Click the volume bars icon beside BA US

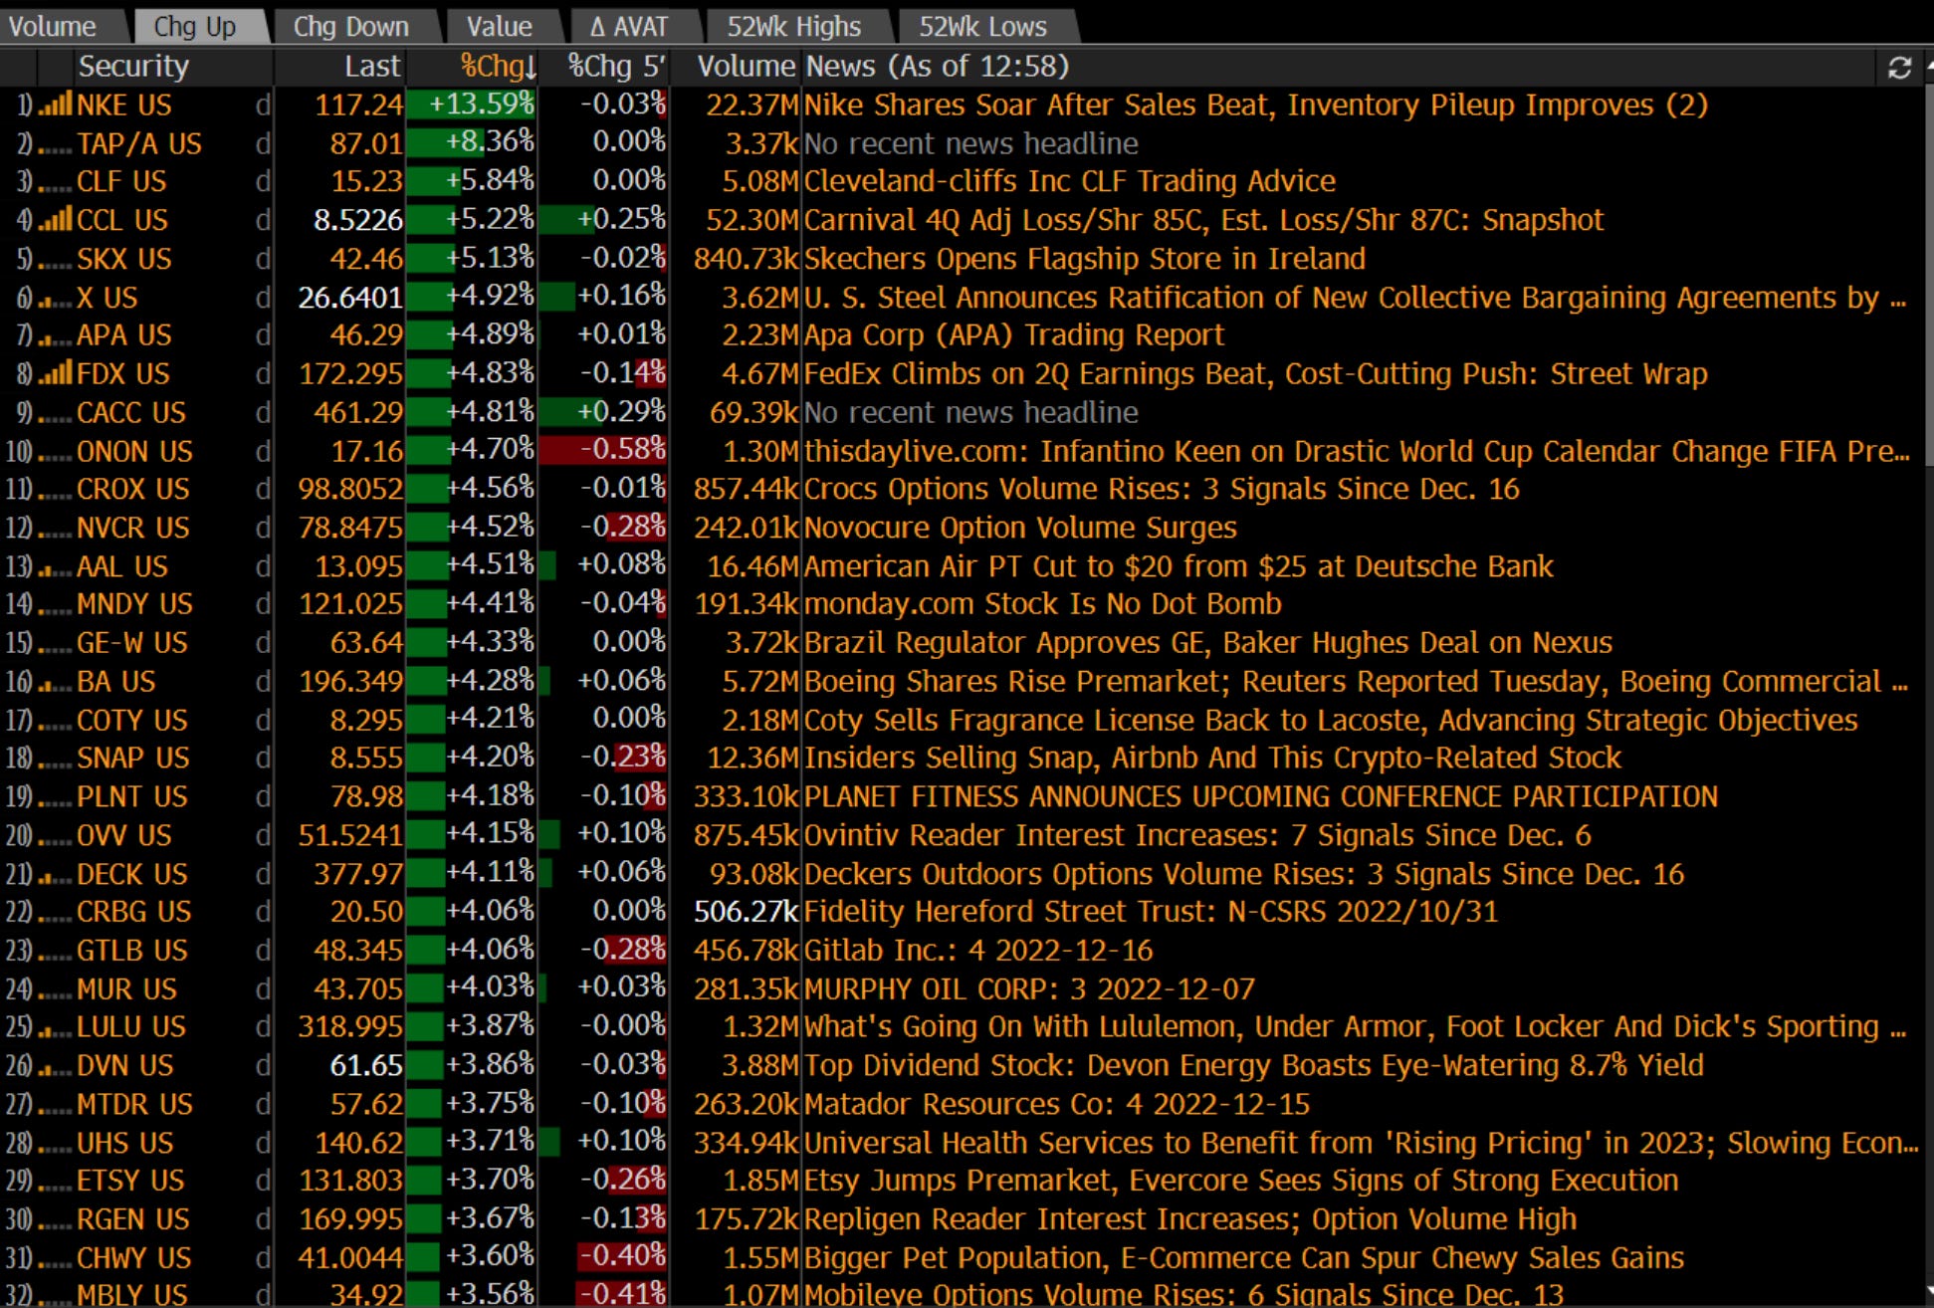pos(55,682)
